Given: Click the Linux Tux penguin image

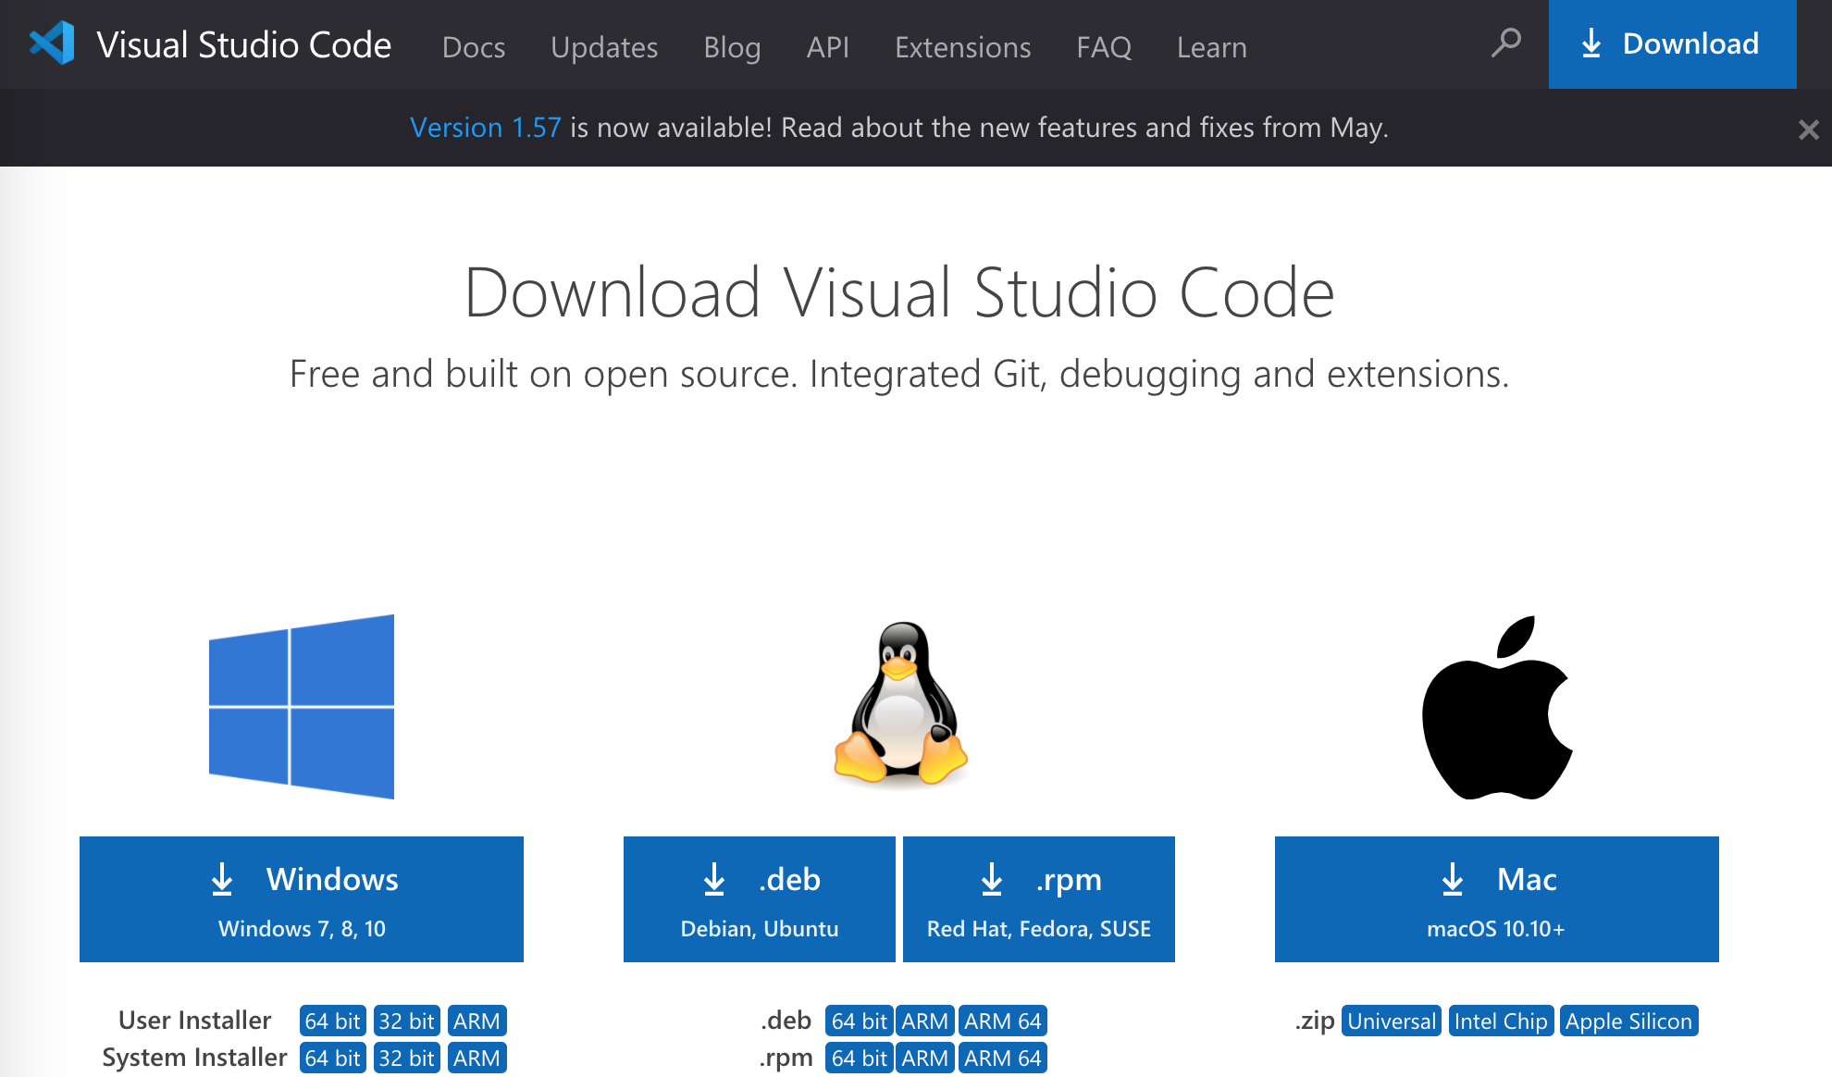Looking at the screenshot, I should [x=900, y=704].
